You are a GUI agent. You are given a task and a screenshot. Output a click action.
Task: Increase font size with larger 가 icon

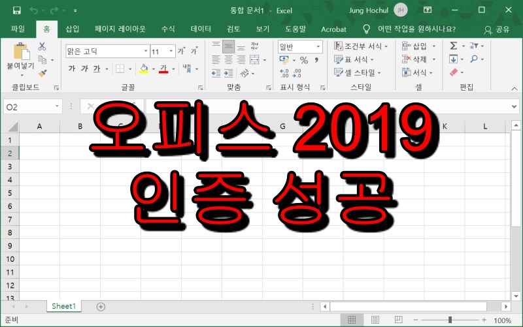pos(181,51)
